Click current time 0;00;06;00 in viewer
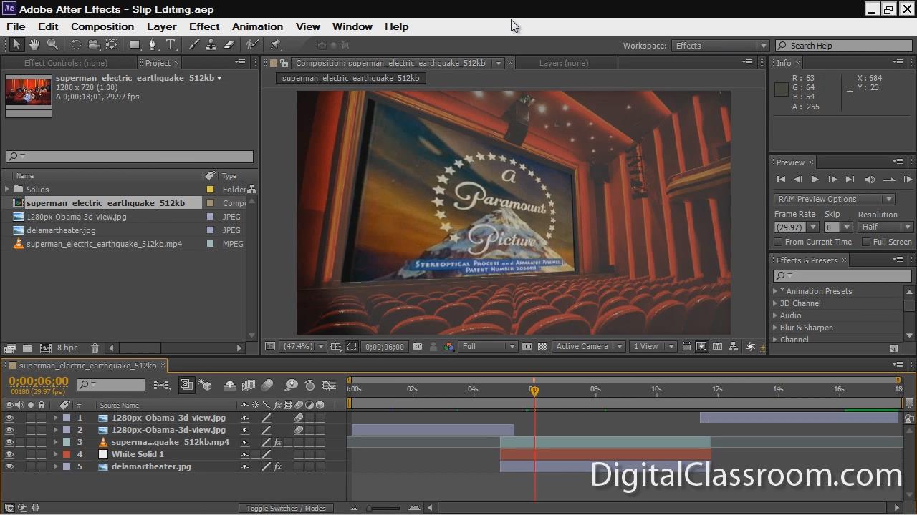This screenshot has height=515, width=917. click(x=385, y=347)
